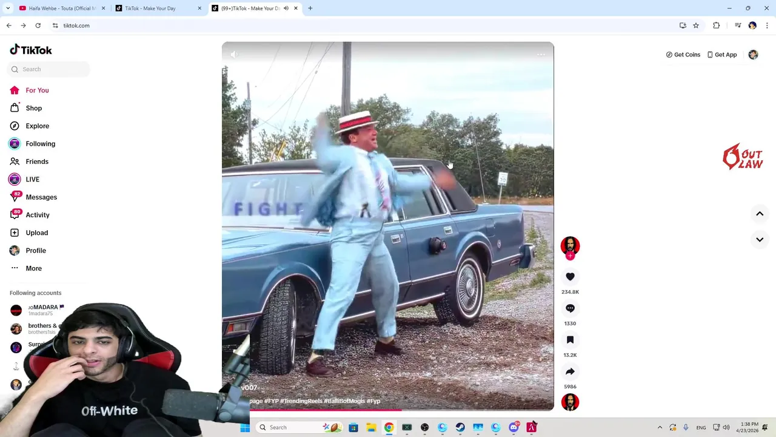Screen dimensions: 776x437
Task: Open TikTok account avatar menu
Action: coord(753,55)
